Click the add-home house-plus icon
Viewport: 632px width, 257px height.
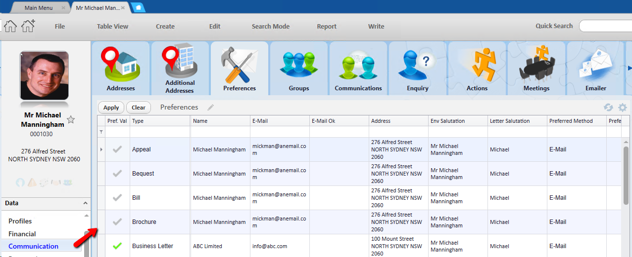[x=28, y=26]
